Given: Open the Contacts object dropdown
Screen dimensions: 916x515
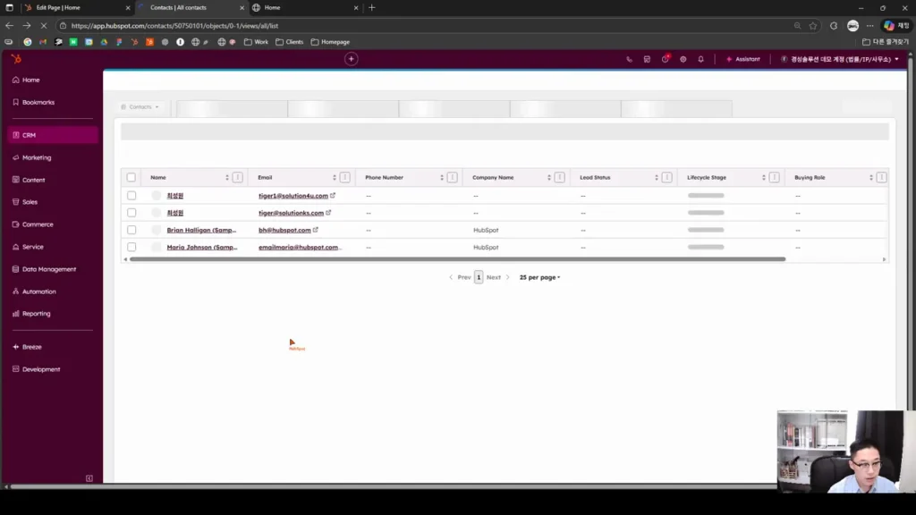Looking at the screenshot, I should [x=140, y=107].
